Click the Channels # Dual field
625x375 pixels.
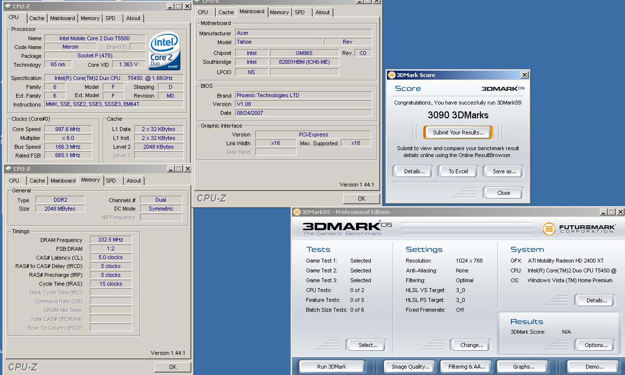pos(161,200)
